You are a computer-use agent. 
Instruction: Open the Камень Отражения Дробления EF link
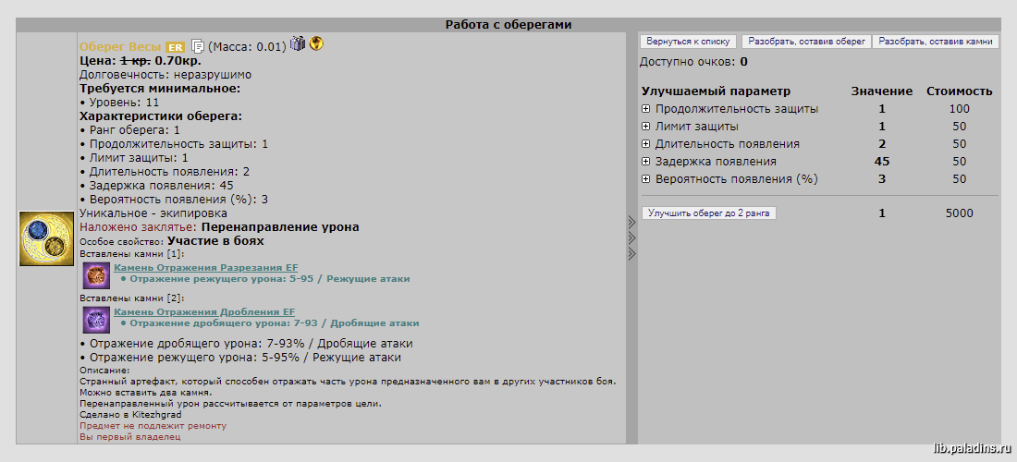click(x=204, y=311)
